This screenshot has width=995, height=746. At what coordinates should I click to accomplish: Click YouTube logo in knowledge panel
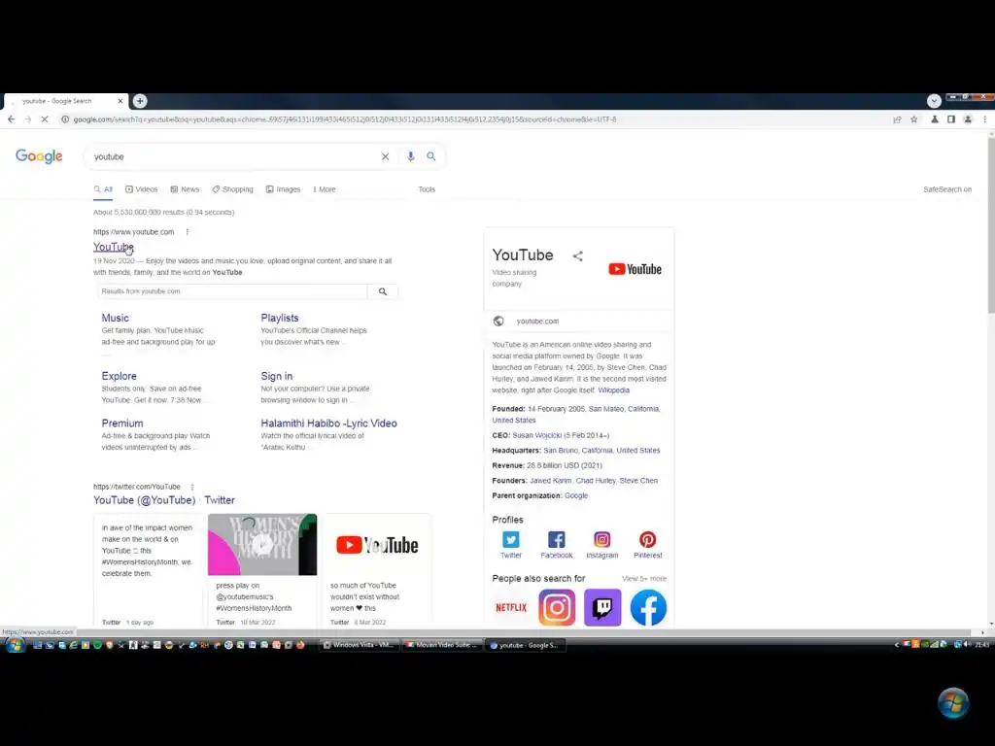pos(635,269)
